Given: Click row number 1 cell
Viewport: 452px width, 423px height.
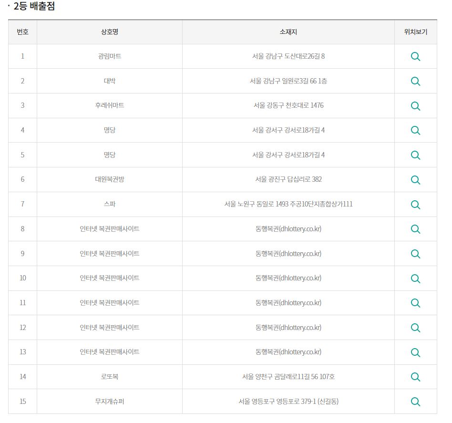Looking at the screenshot, I should pos(22,56).
